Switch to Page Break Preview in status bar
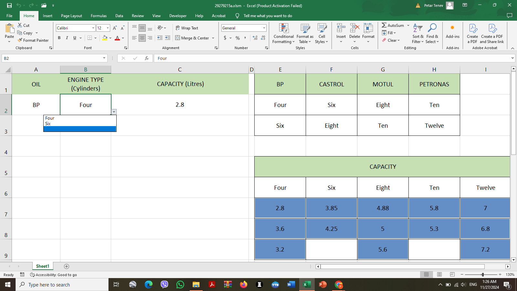 452,275
